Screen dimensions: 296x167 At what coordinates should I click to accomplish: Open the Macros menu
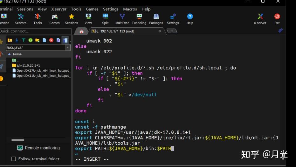(130, 9)
